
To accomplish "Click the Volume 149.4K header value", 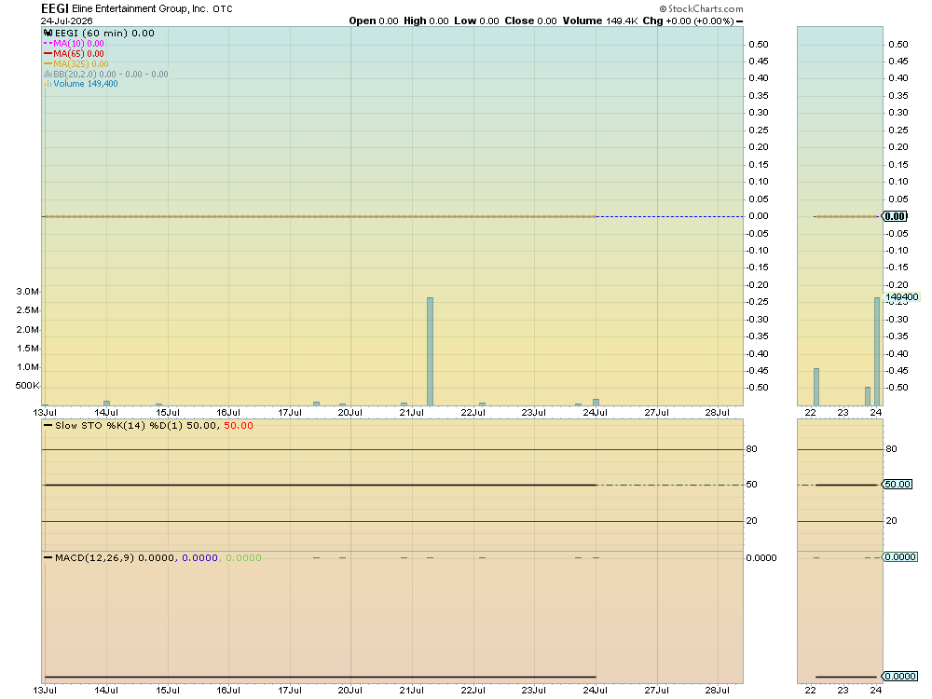I will click(x=600, y=21).
